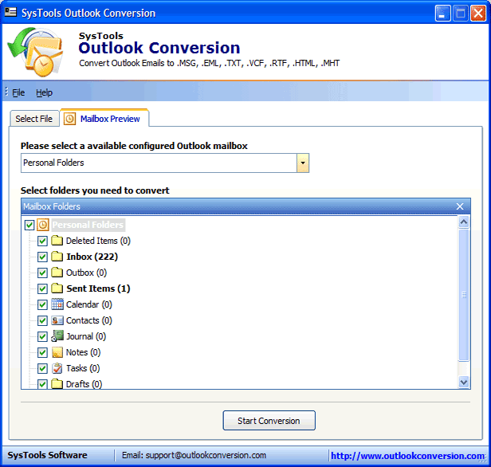Screen dimensions: 491x467
Task: Click the support email text in status bar
Action: [x=194, y=455]
